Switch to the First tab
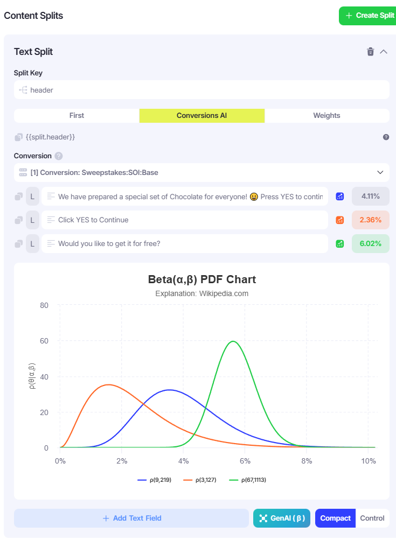This screenshot has height=540, width=396. (77, 115)
